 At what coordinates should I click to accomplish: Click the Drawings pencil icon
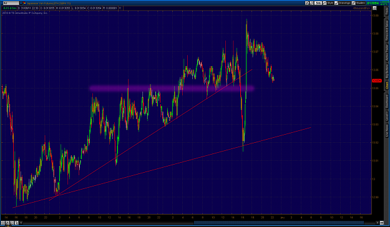coord(336,3)
